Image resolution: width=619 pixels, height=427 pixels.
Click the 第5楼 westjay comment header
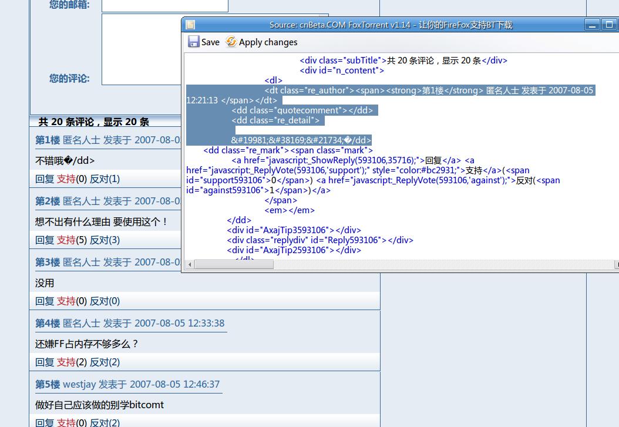coord(127,384)
